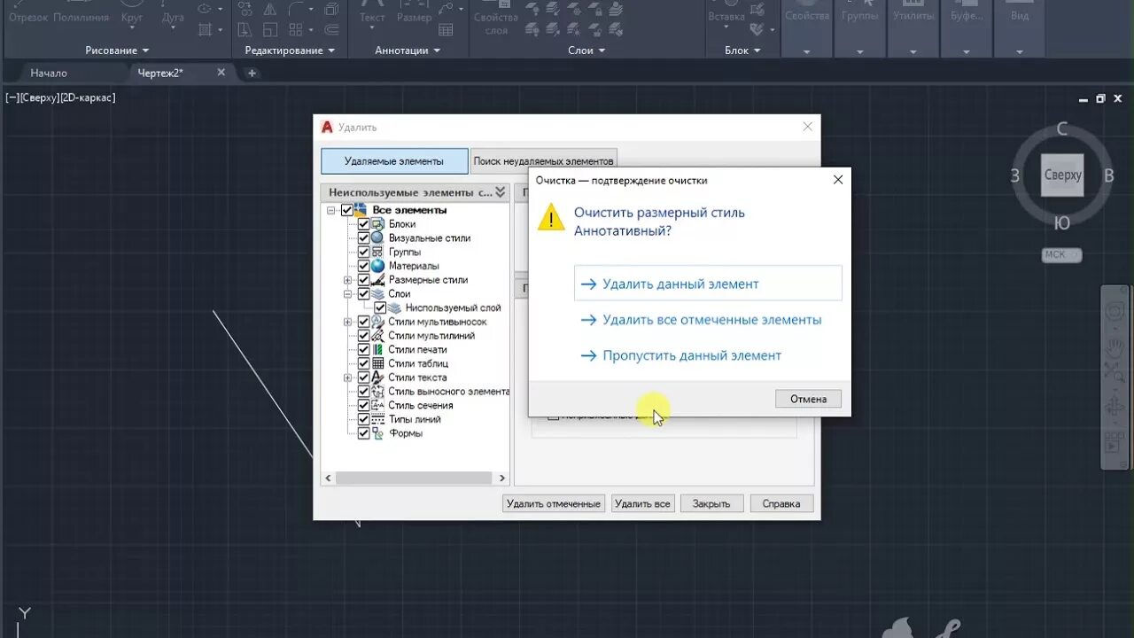Uncheck the Размерные стили checkbox
1134x638 pixels.
pos(363,280)
